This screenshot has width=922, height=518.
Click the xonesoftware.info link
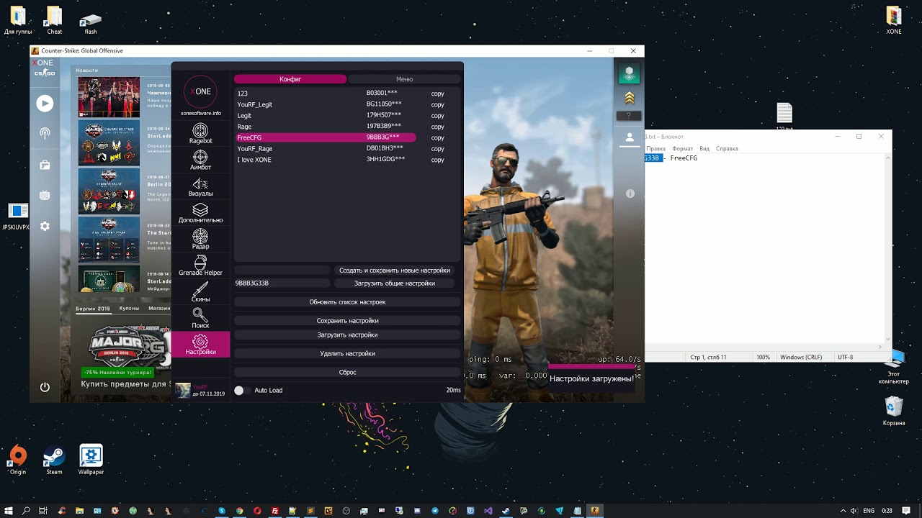click(x=200, y=114)
